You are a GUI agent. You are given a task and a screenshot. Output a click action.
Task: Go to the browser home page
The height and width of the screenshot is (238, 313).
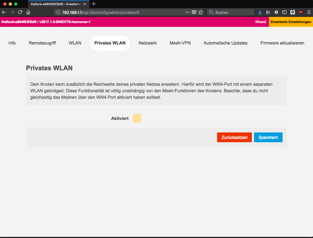(28, 12)
